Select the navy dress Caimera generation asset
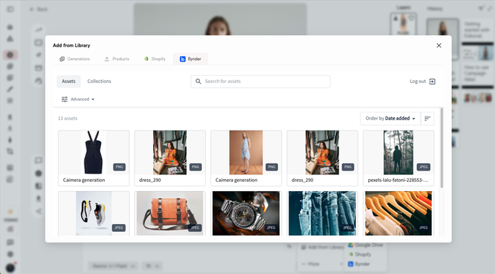Viewport: 495px width, 274px height. pos(94,158)
